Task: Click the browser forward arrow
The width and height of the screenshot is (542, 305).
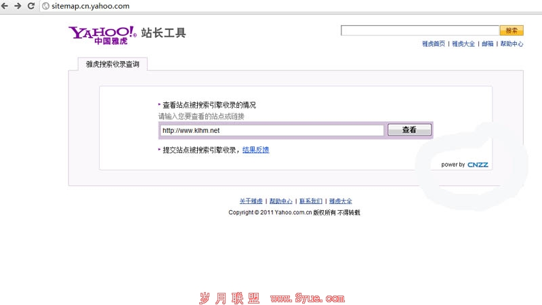Action: [18, 5]
